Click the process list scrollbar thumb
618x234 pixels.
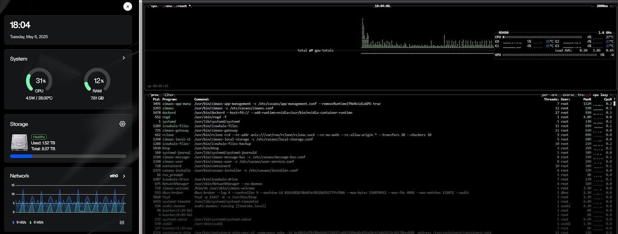pos(615,103)
